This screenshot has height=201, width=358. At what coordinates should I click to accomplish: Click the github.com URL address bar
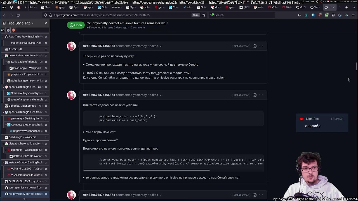[x=122, y=15]
